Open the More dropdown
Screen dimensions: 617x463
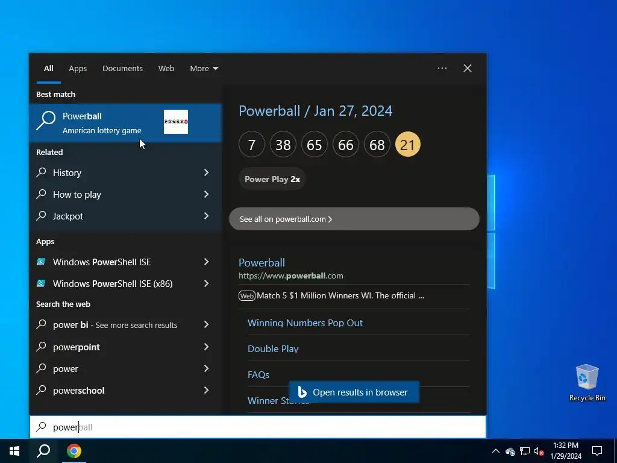[204, 69]
